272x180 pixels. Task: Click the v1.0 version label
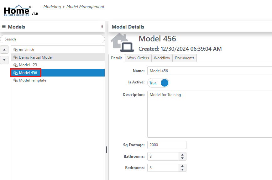tap(35, 14)
